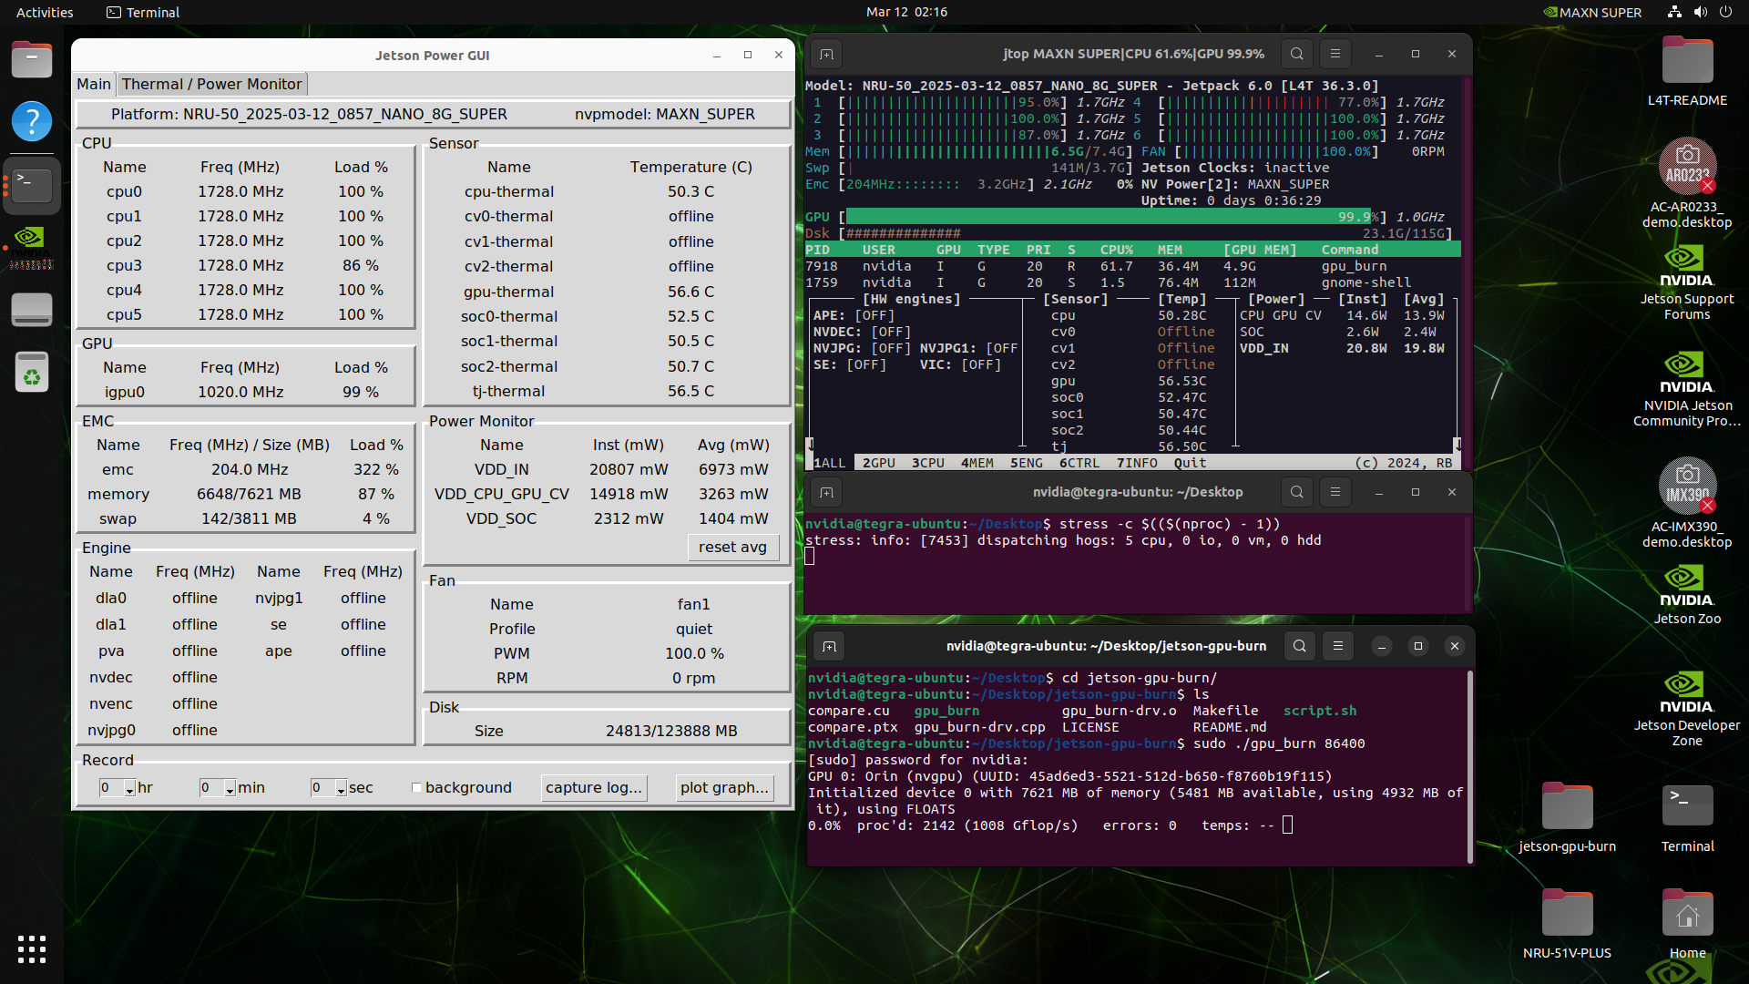The image size is (1749, 984).
Task: Click the reset avg button
Action: click(x=732, y=547)
